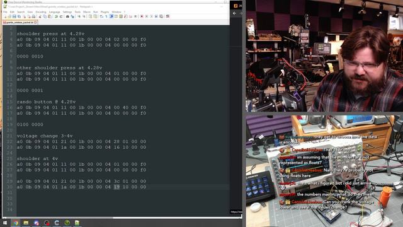Open the Language menu
This screenshot has width=403, height=227.
pos(55,12)
